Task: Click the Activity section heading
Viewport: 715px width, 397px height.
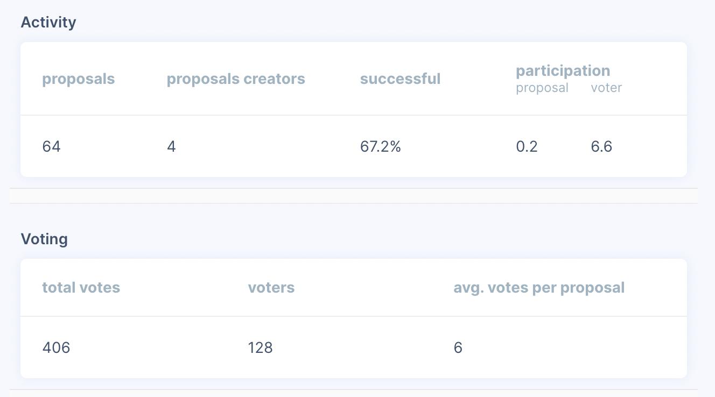Action: click(48, 23)
